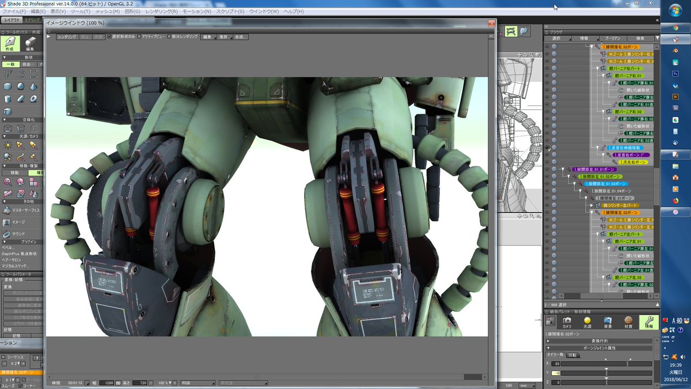
Task: Toggle visibility eye for 脛バーニア右 01 row
Action: pyautogui.click(x=547, y=75)
